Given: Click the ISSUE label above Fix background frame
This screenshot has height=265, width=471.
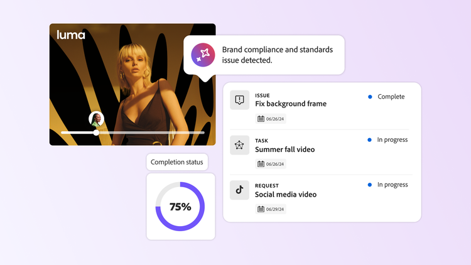Looking at the screenshot, I should pyautogui.click(x=263, y=95).
